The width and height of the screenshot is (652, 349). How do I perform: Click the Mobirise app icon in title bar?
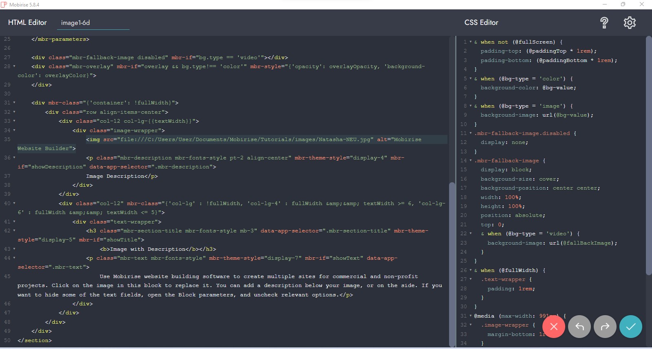tap(4, 4)
